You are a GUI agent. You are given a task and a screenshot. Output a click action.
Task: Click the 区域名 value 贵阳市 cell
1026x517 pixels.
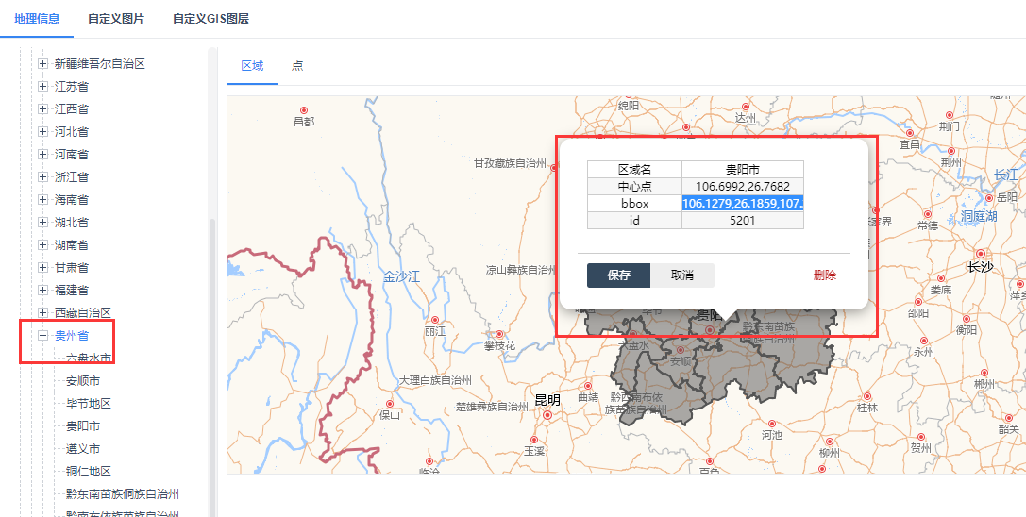click(x=743, y=170)
